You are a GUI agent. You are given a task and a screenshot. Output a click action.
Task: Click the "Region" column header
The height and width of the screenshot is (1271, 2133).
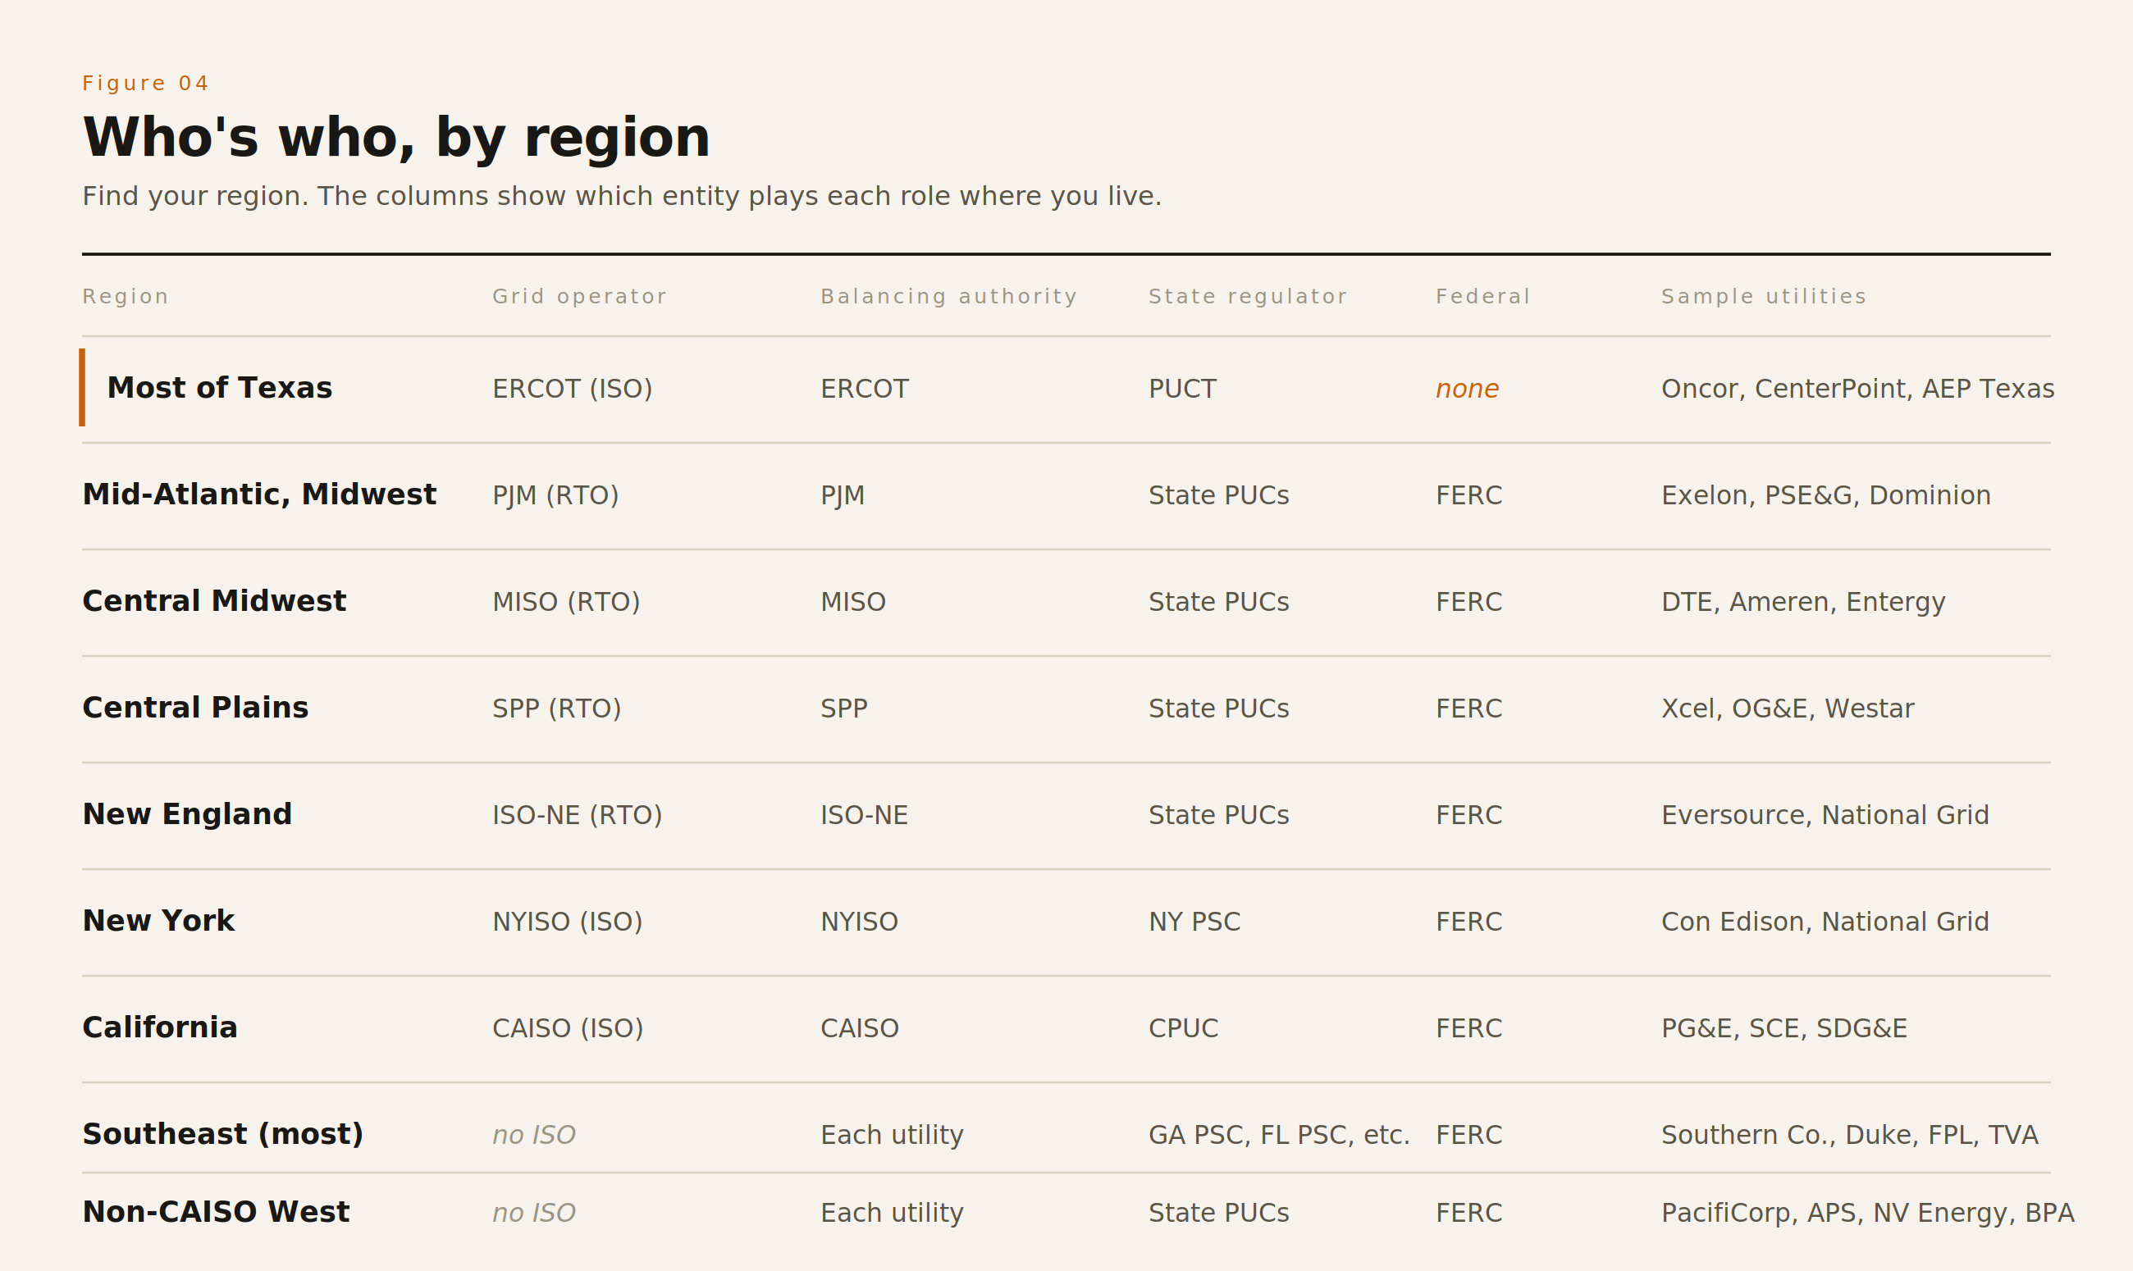126,296
